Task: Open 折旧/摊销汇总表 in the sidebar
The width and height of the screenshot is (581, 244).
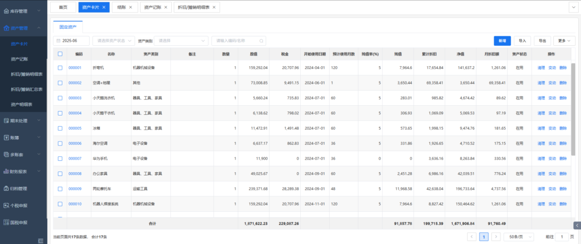Action: (x=27, y=89)
